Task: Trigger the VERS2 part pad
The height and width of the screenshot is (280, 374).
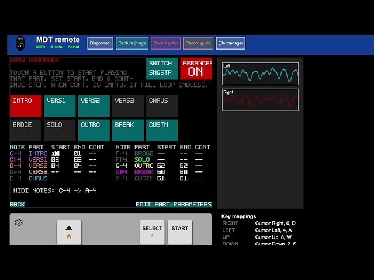Action: (x=93, y=106)
